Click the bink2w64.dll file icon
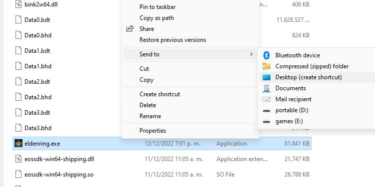This screenshot has height=187, width=375. (18, 4)
